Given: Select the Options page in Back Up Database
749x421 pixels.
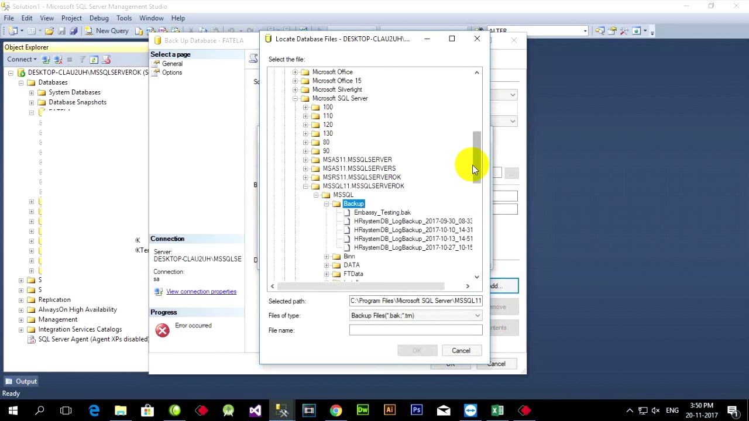Looking at the screenshot, I should point(172,73).
